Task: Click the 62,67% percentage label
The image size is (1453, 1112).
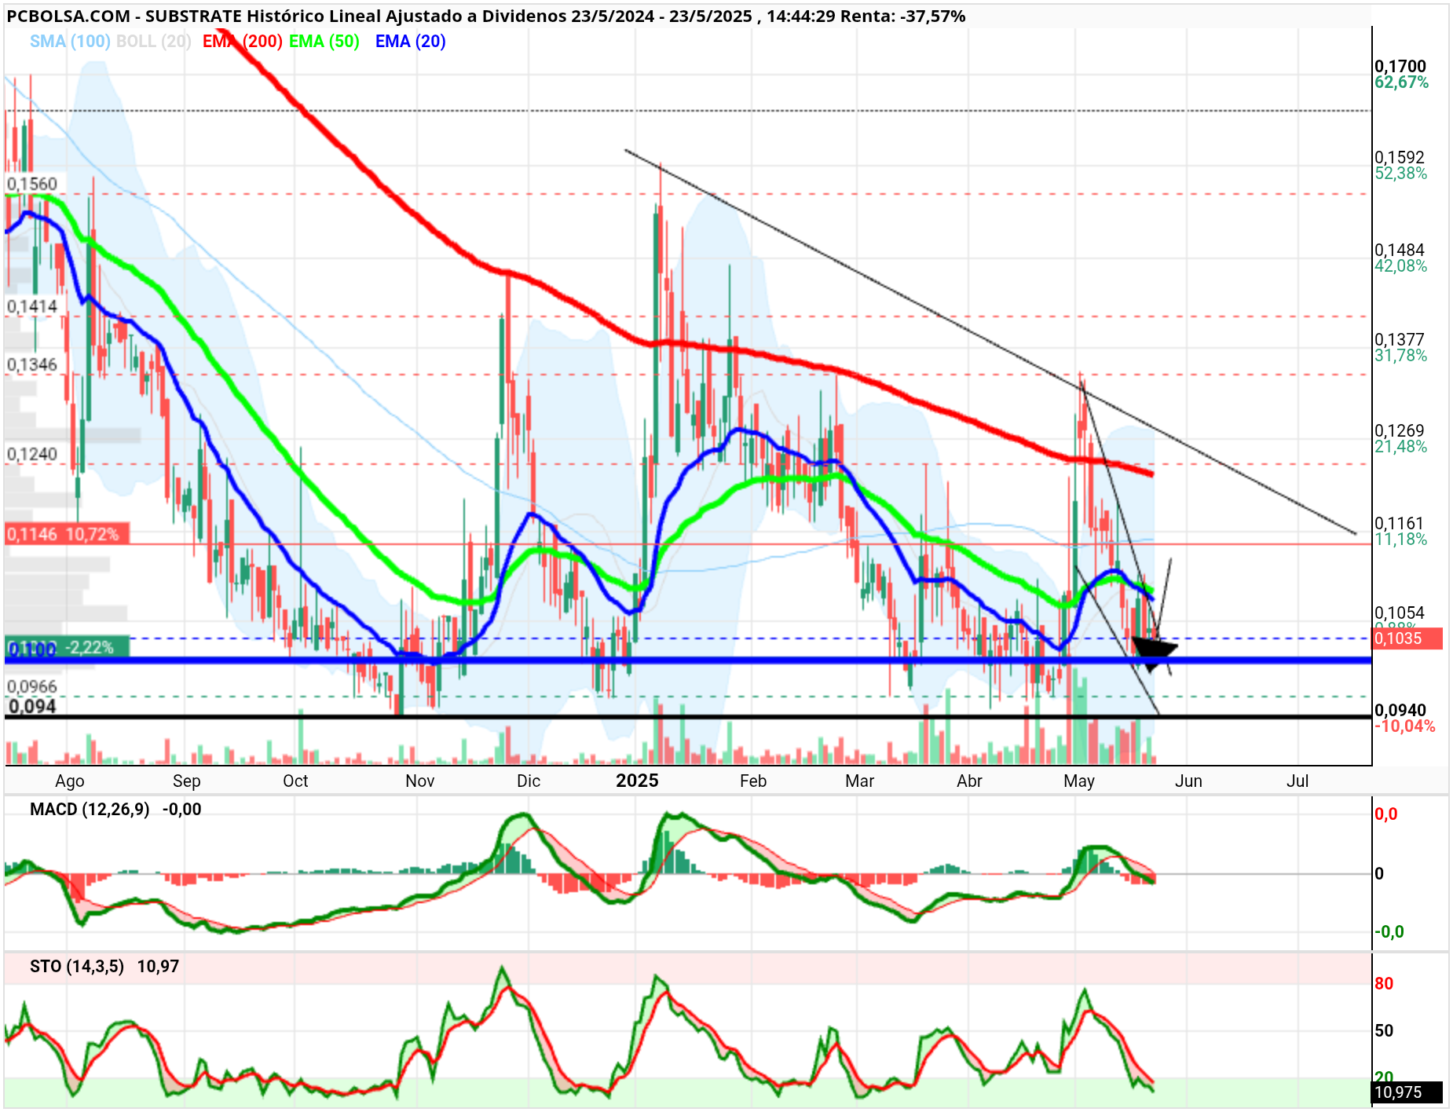Action: pyautogui.click(x=1402, y=82)
